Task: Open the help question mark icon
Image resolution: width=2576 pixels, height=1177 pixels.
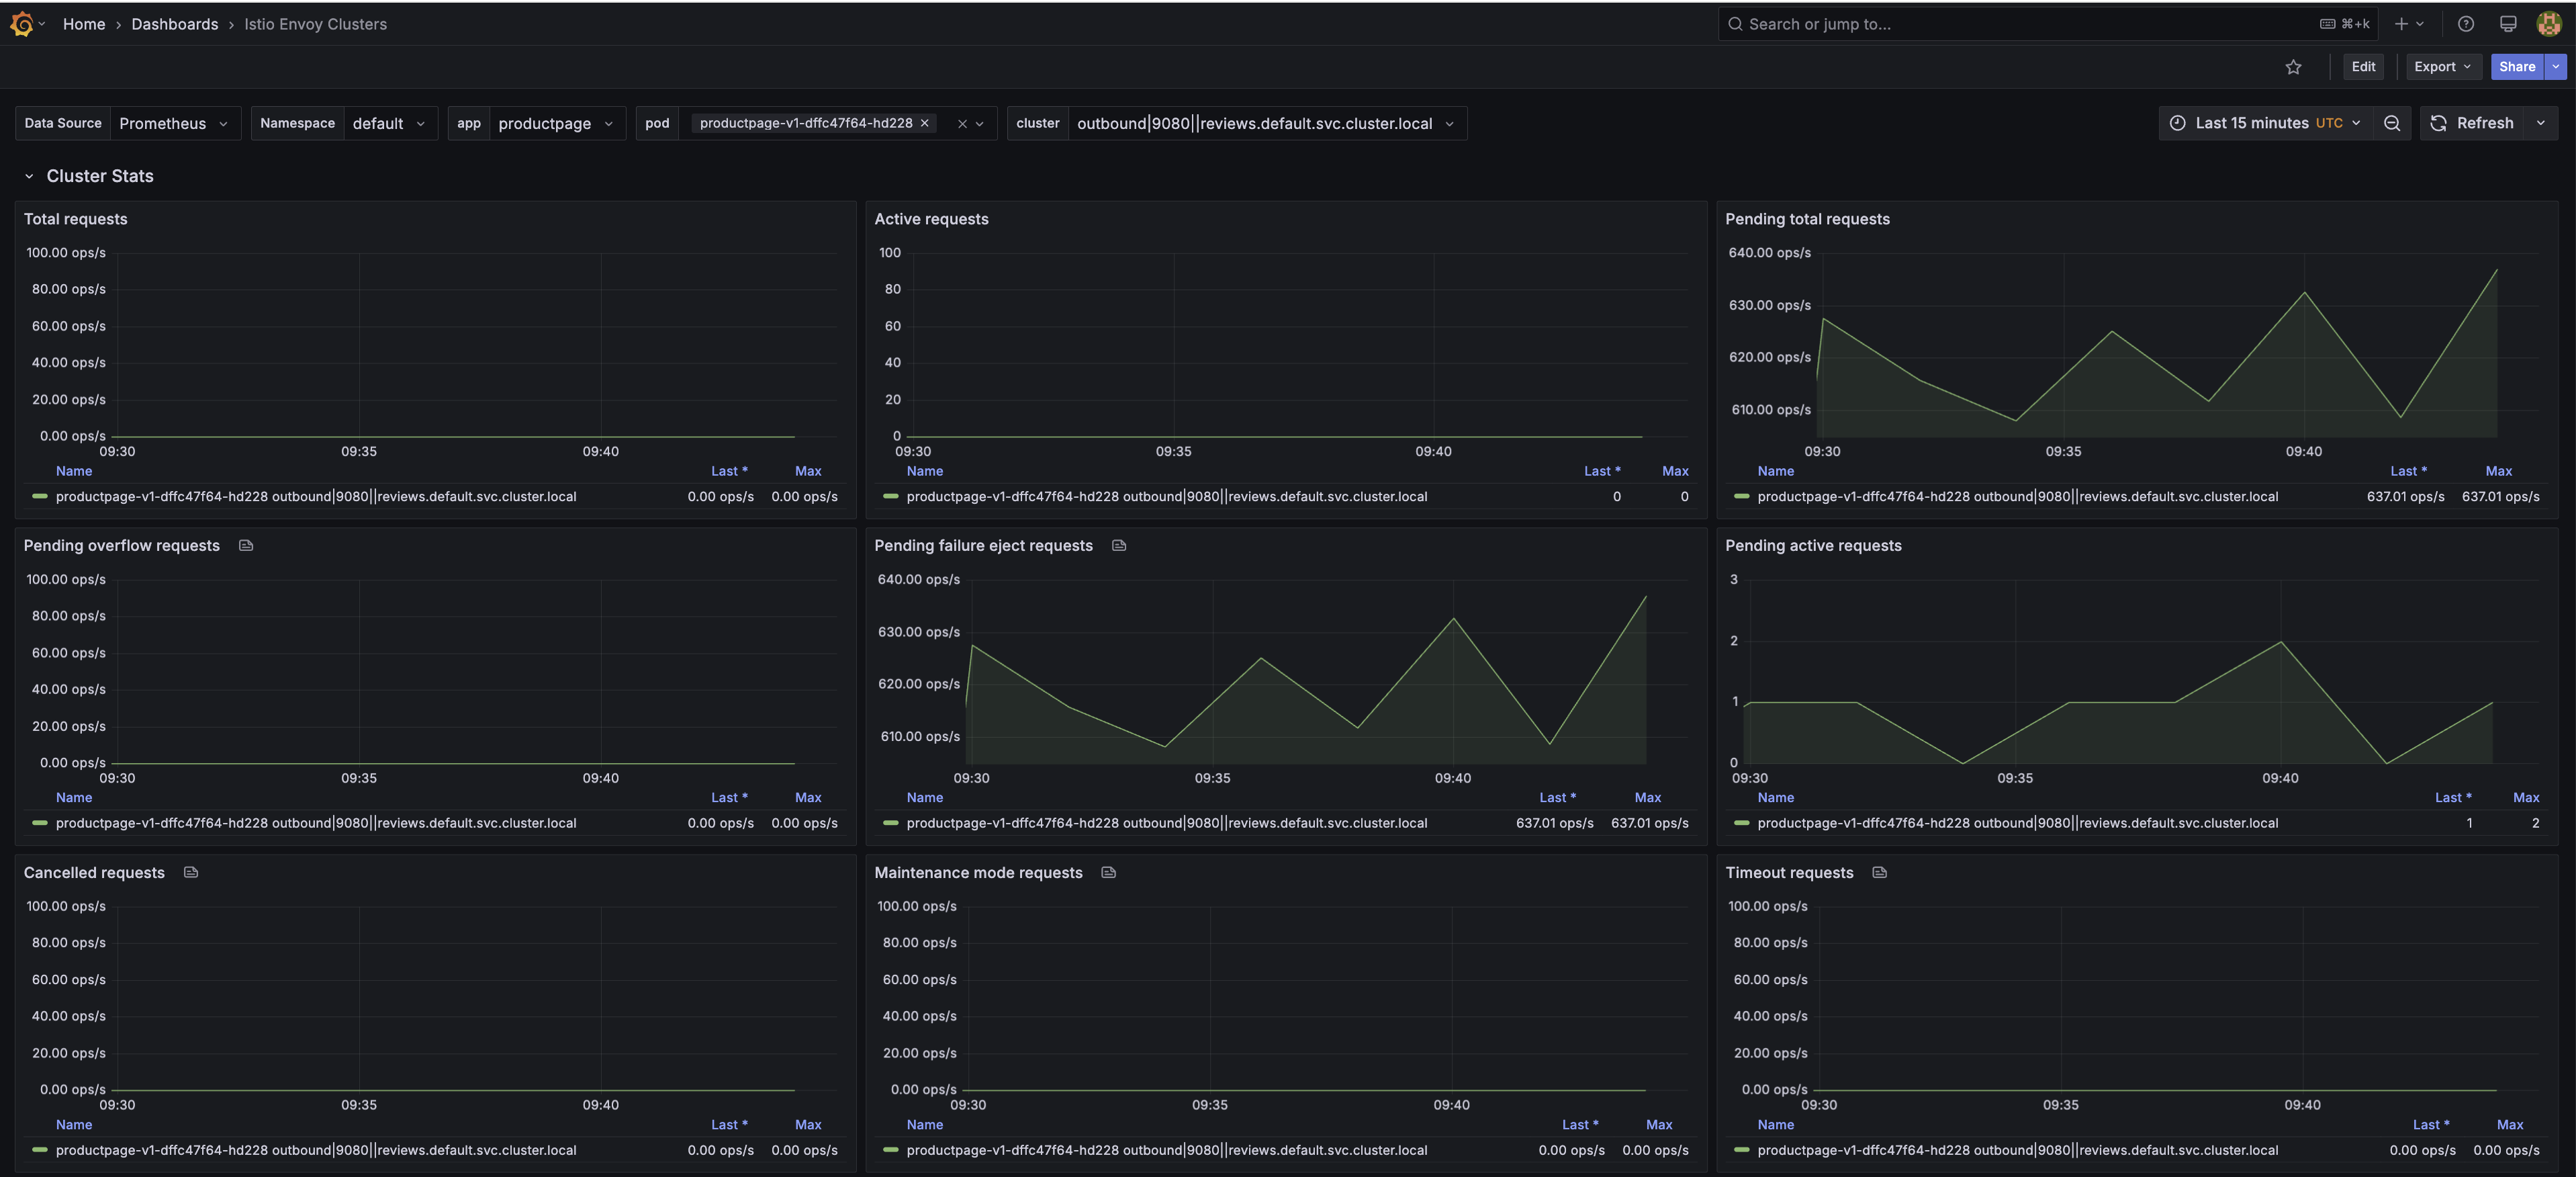Action: (x=2465, y=24)
